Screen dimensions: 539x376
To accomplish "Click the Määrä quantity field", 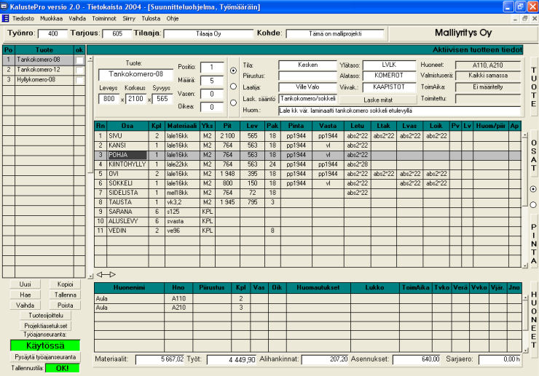I will point(212,81).
